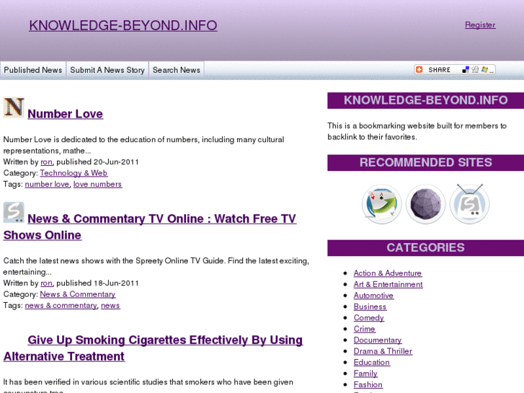Click the KNOWLEDGE-BEYOND.INFO sidebar heading
The width and height of the screenshot is (524, 393).
pyautogui.click(x=426, y=100)
